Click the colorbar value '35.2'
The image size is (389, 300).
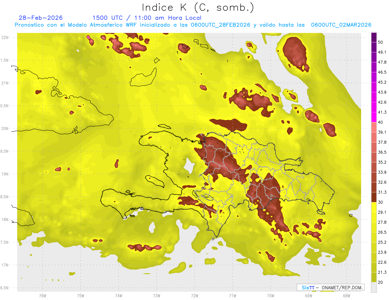pos(382,162)
